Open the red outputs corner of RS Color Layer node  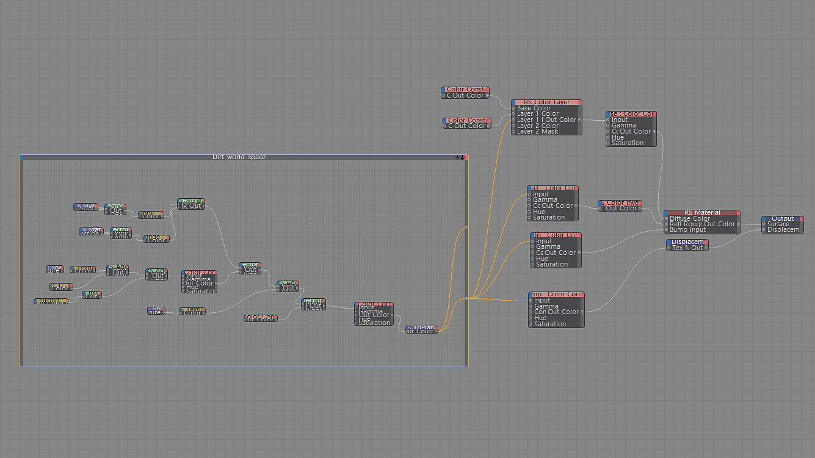(x=580, y=102)
